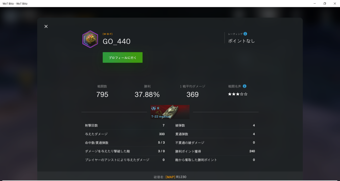Select the 与えたダメージ stats row
Screen dimensions: 340x181
[125, 134]
